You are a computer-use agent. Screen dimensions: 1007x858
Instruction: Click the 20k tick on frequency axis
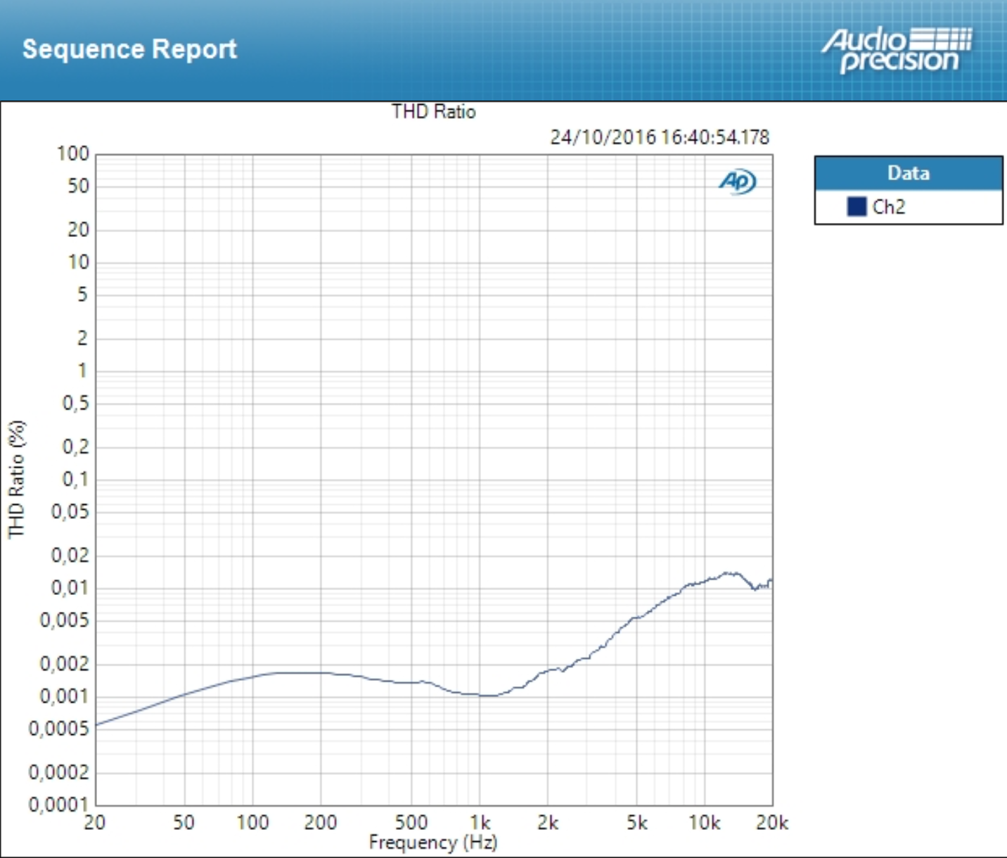coord(771,822)
